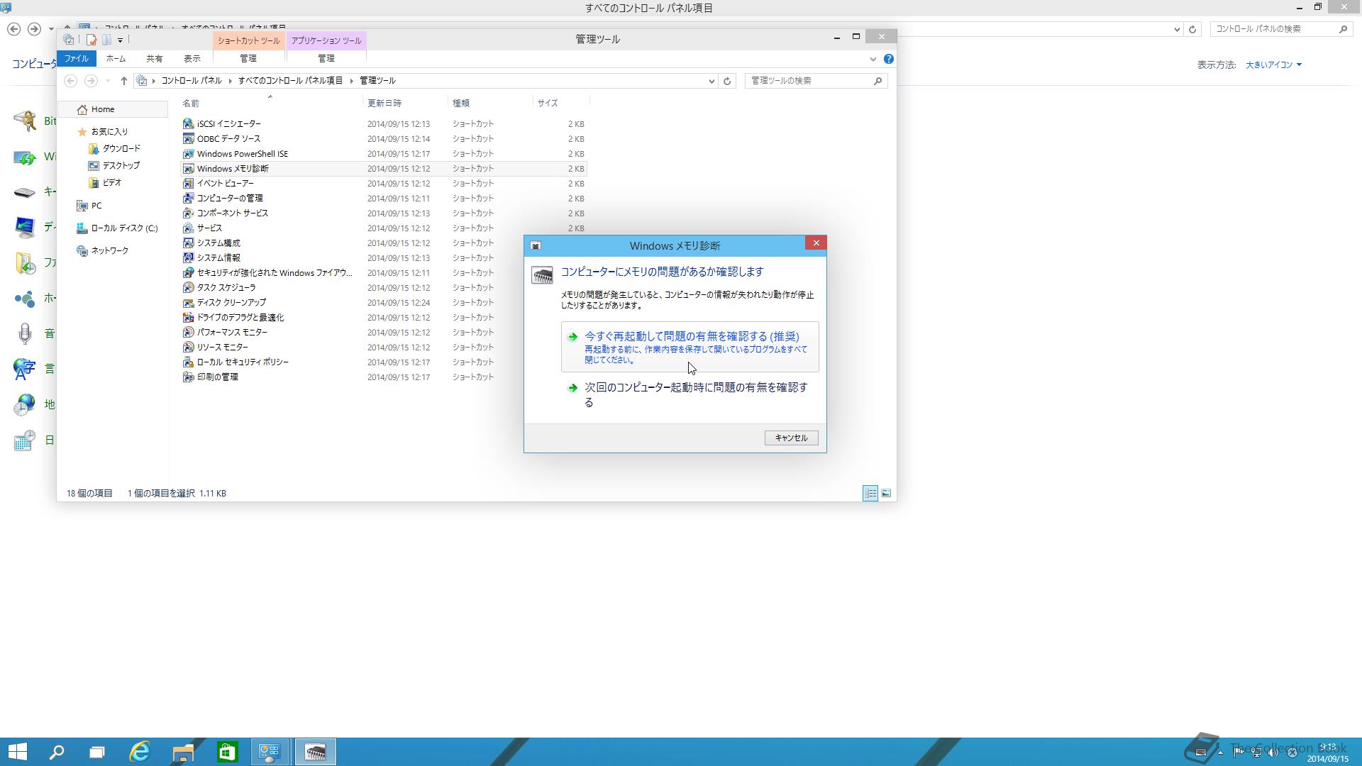
Task: Click the コントロール パネル breadcrumb
Action: (x=192, y=81)
